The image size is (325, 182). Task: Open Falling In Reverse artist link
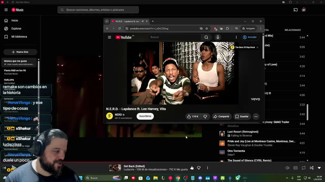tap(241, 136)
